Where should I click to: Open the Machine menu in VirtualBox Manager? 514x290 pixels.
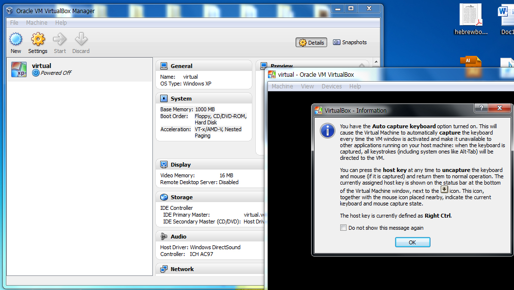click(x=37, y=23)
